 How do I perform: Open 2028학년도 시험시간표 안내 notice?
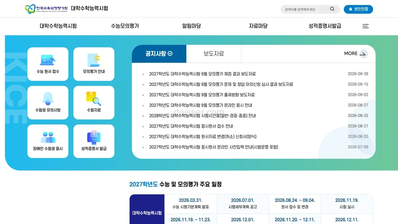click(x=202, y=116)
